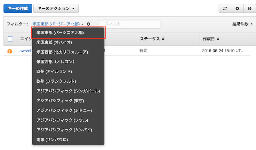Collapse the 米国東部 (バージニア北部) region dropdown
The width and height of the screenshot is (256, 150).
click(x=58, y=24)
